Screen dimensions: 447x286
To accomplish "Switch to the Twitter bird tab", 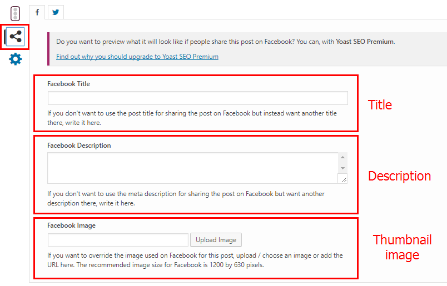I will click(x=56, y=12).
